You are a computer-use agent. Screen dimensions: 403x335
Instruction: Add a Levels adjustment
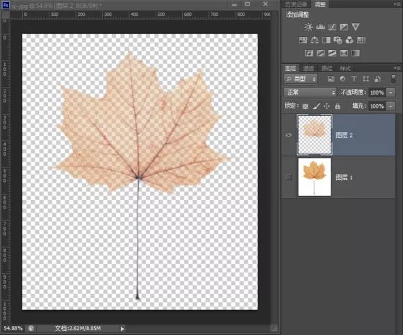320,27
